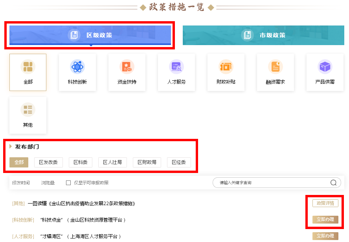349x242 pixels.
Task: Enable 仅显示可申报政策 checkbox
Action: (x=68, y=183)
